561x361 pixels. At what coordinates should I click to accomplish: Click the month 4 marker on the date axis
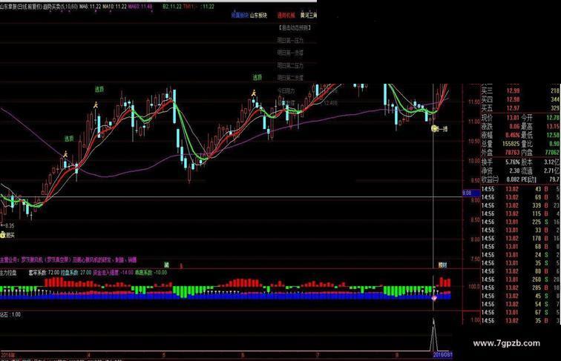point(88,355)
